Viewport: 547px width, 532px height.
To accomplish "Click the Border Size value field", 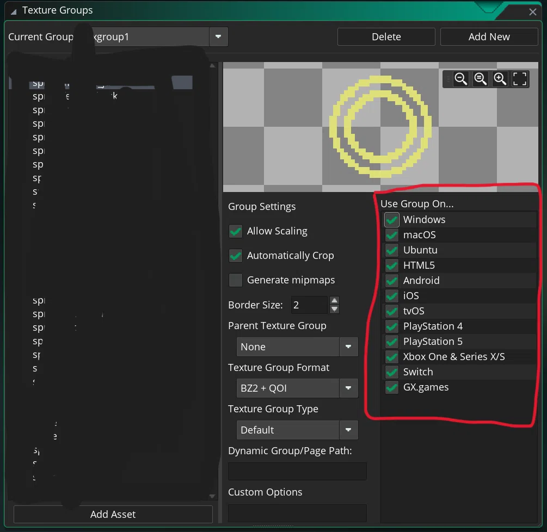I will [x=310, y=305].
